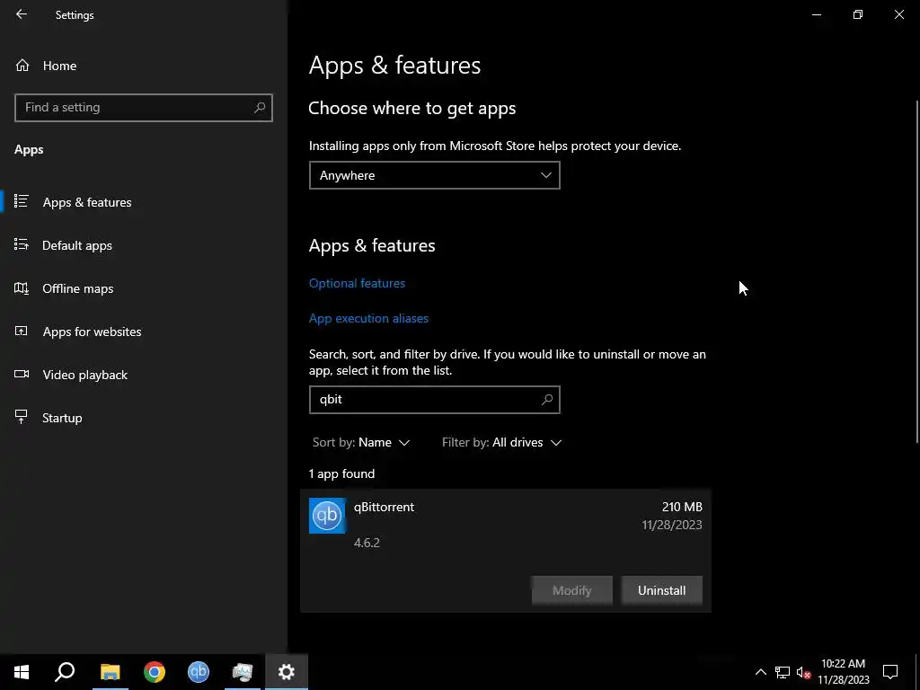Click the disabled Modify button
The image size is (920, 690).
coord(571,590)
